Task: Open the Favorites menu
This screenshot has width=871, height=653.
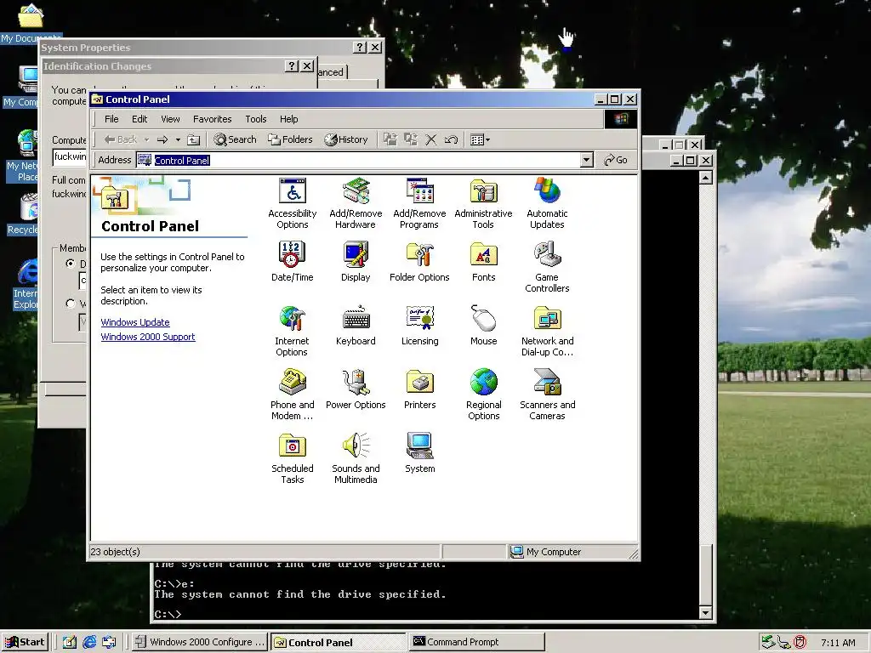Action: tap(212, 119)
